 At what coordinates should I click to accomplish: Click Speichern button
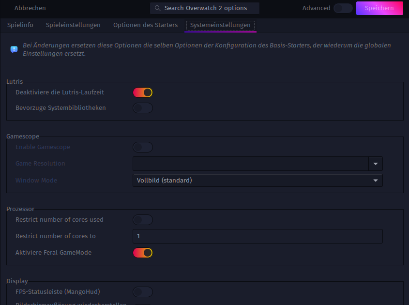[379, 8]
